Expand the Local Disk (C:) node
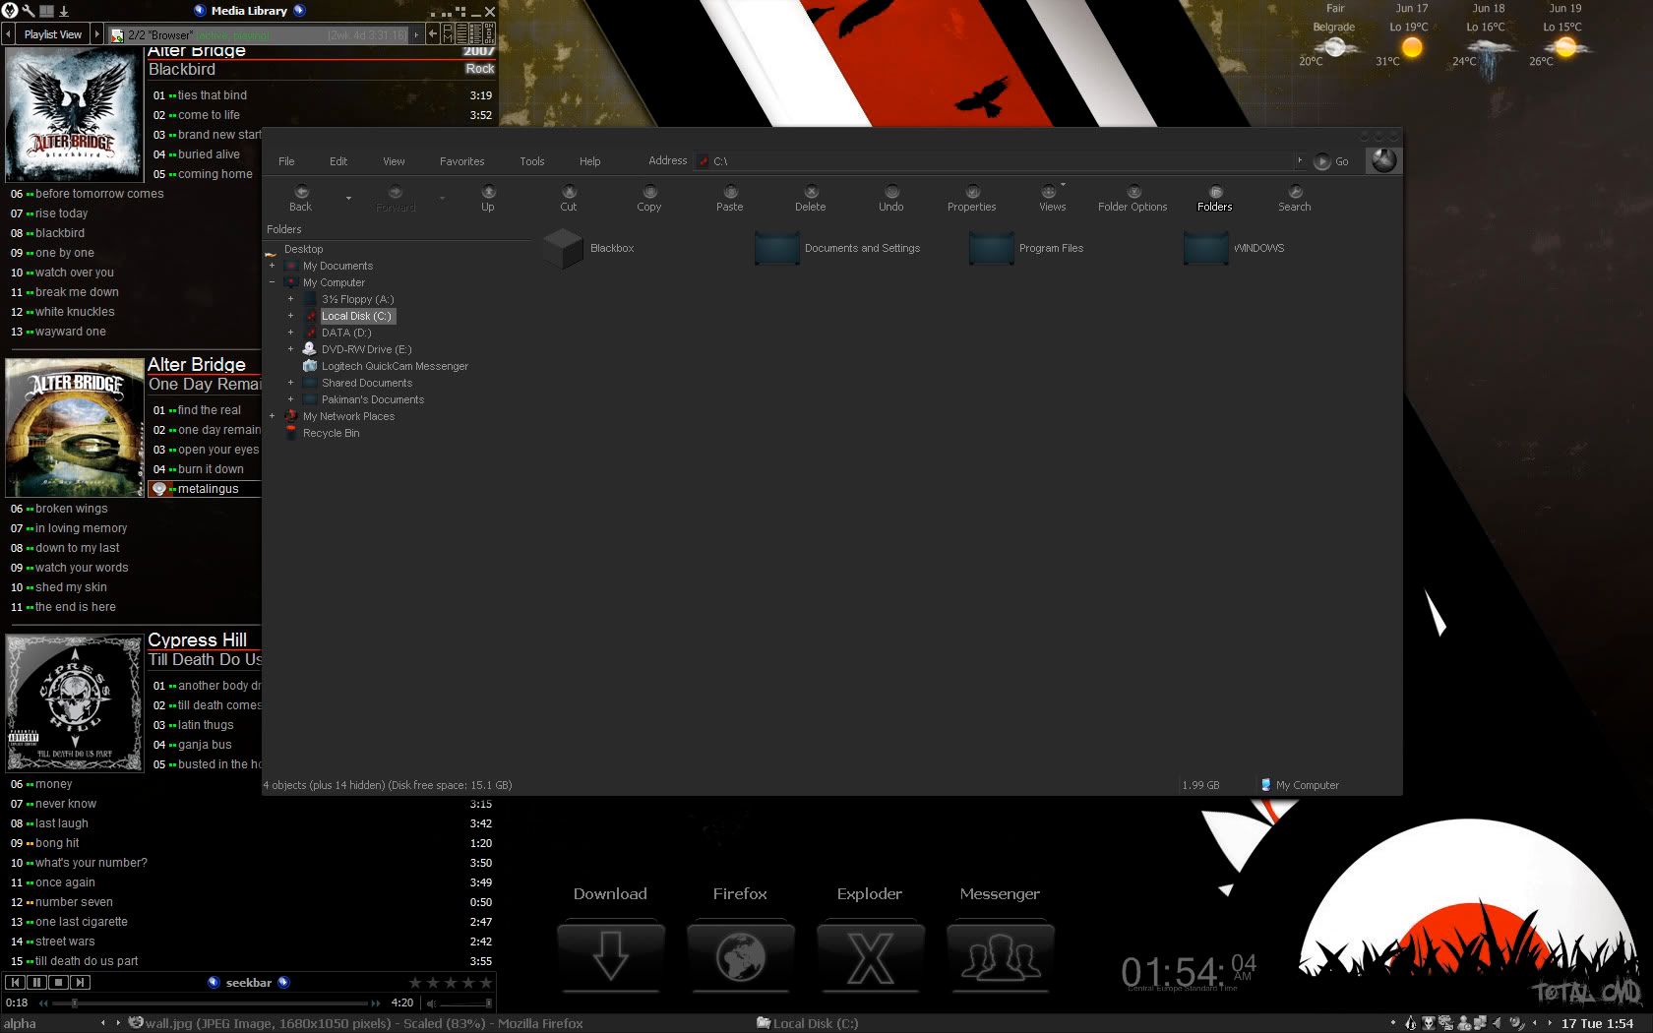The height and width of the screenshot is (1033, 1653). point(290,316)
